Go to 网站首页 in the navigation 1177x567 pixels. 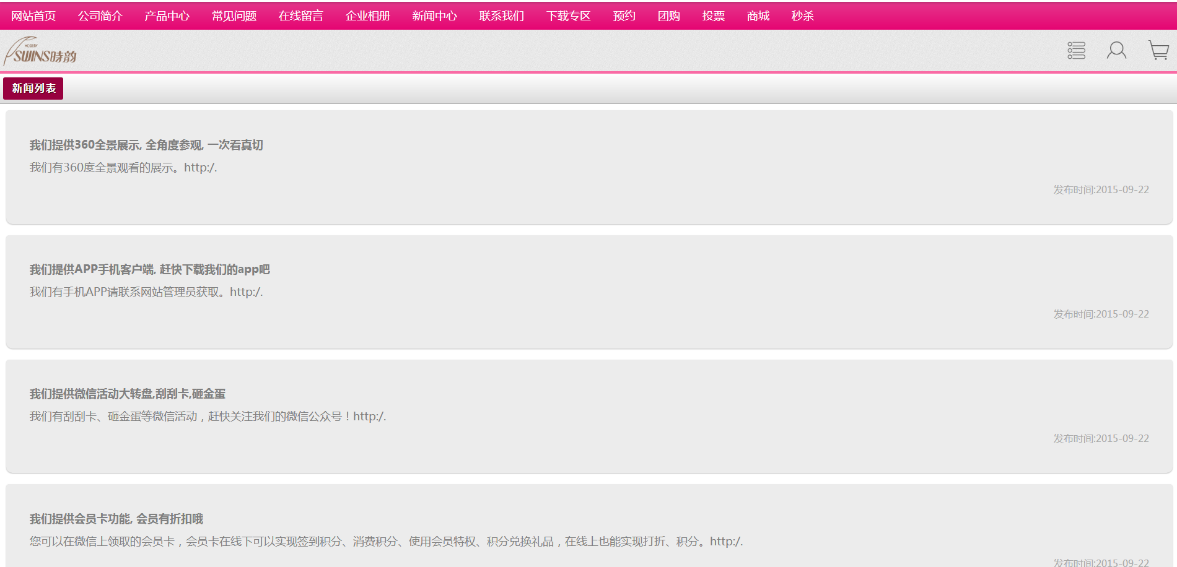click(33, 16)
